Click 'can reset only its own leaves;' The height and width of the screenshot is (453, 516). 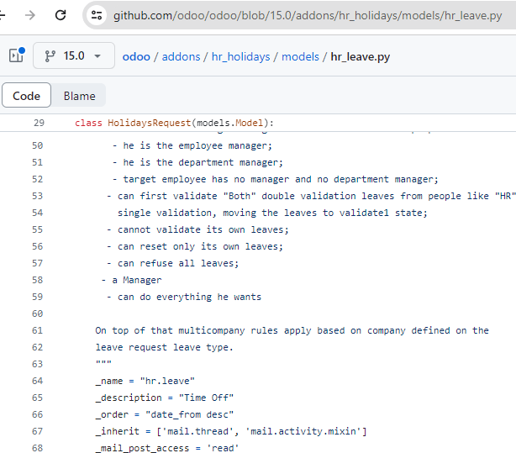pos(200,246)
